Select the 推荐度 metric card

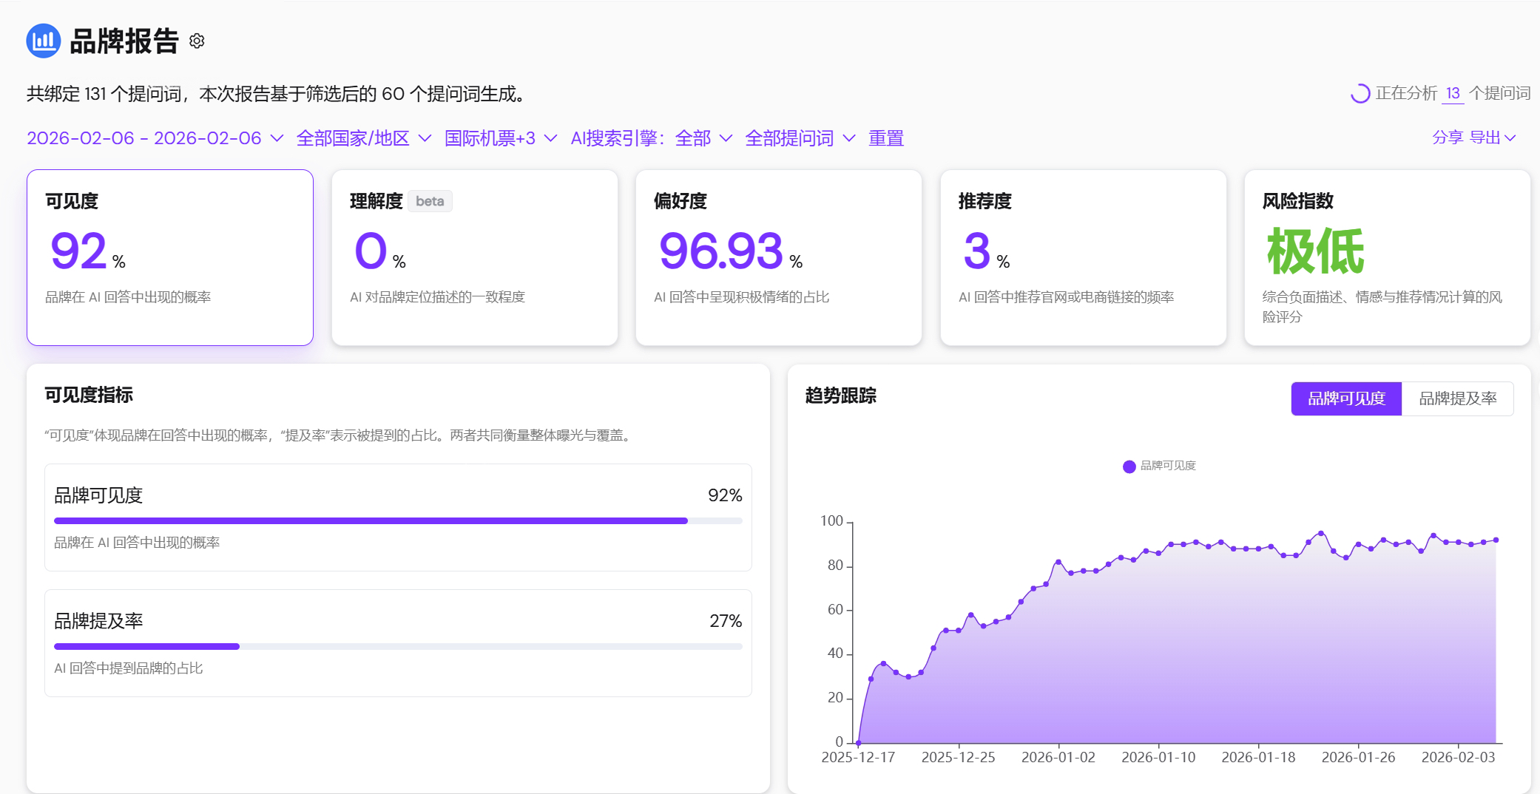[x=1083, y=257]
